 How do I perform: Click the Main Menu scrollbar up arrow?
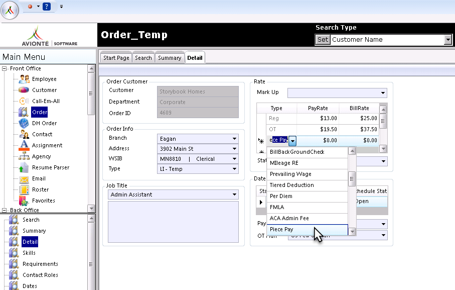[91, 68]
